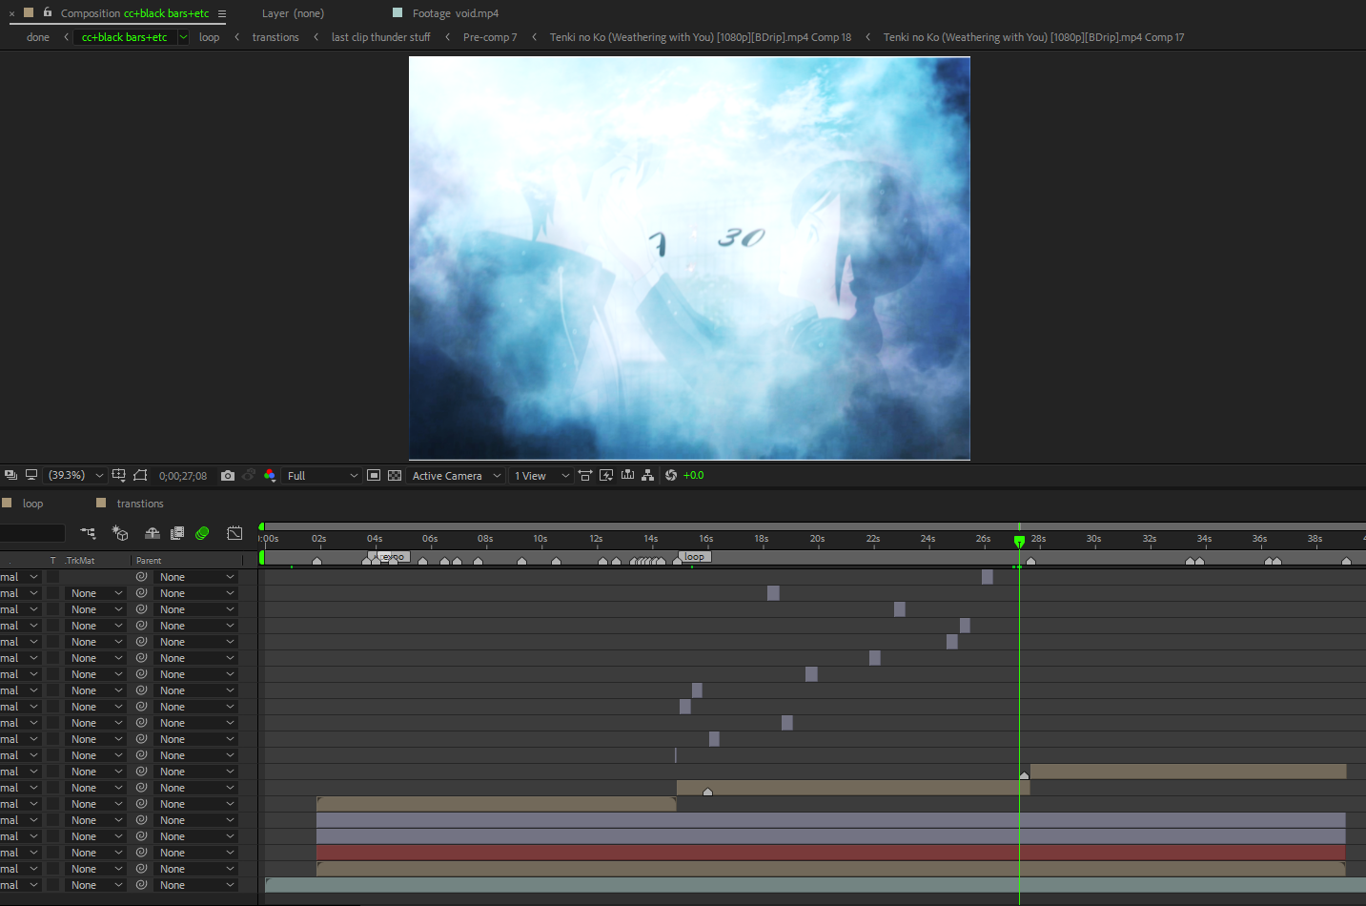Toggle the mask and shape path visibility icon
This screenshot has width=1366, height=906.
pos(141,475)
